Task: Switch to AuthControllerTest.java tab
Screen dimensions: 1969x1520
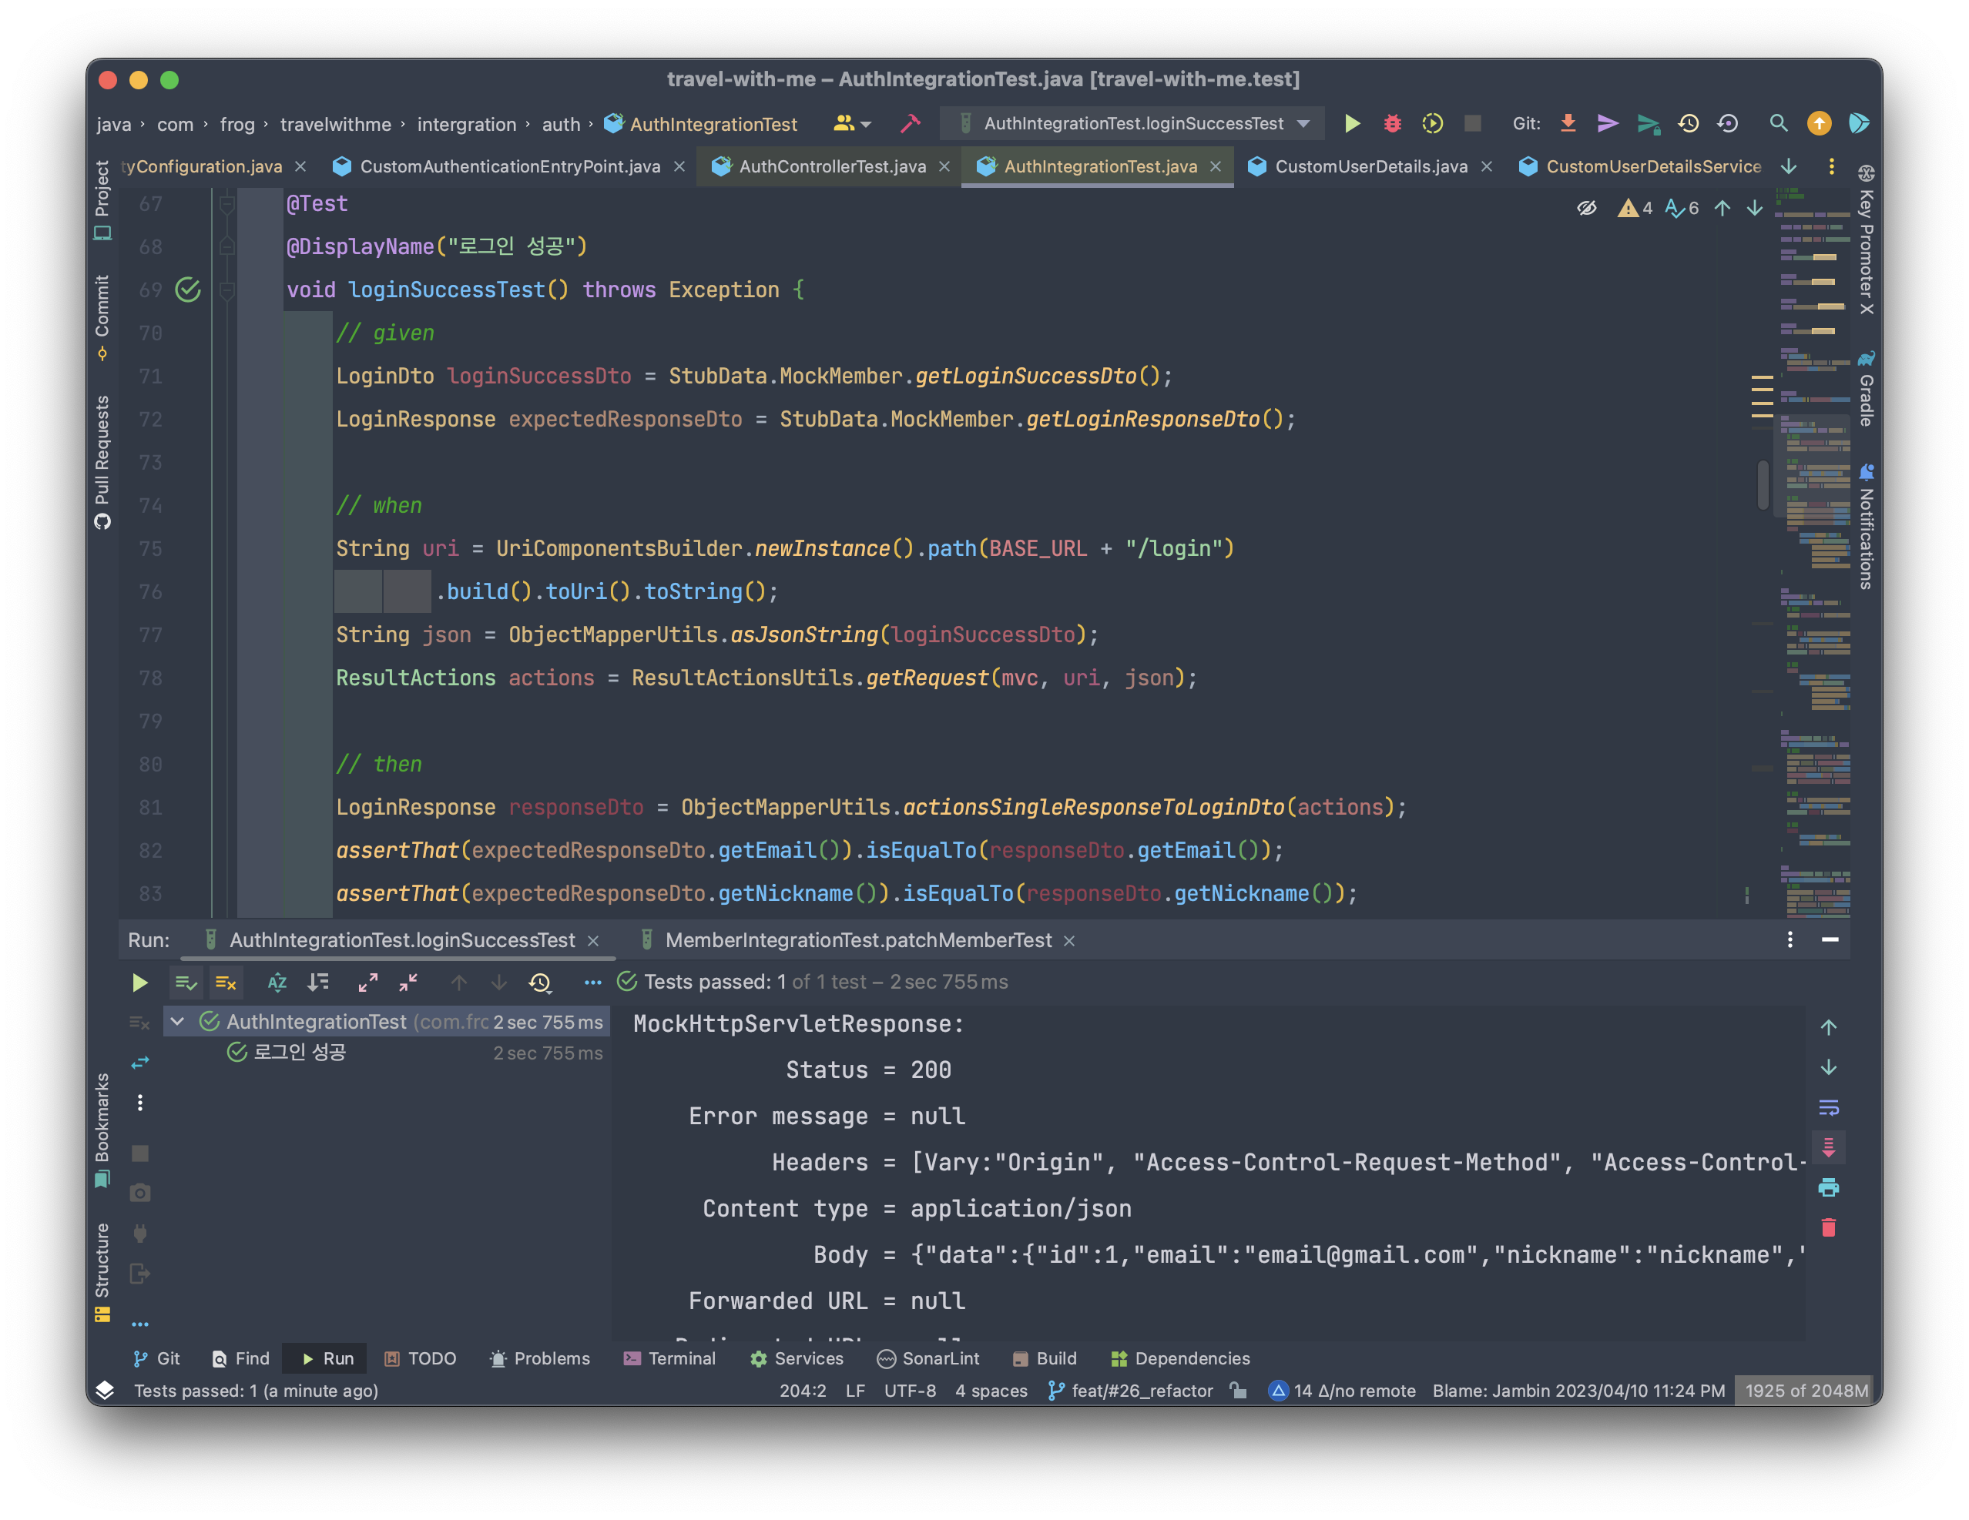Action: point(831,166)
